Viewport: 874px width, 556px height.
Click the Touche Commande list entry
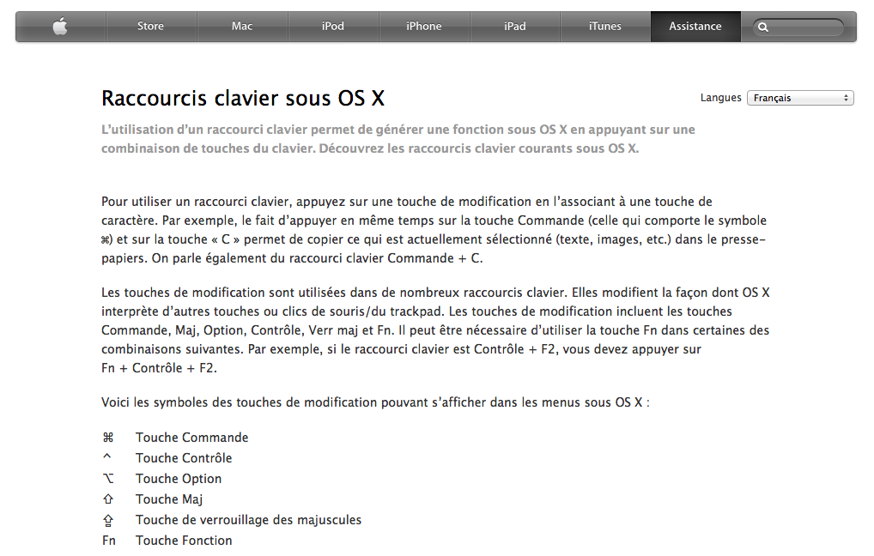pyautogui.click(x=191, y=438)
